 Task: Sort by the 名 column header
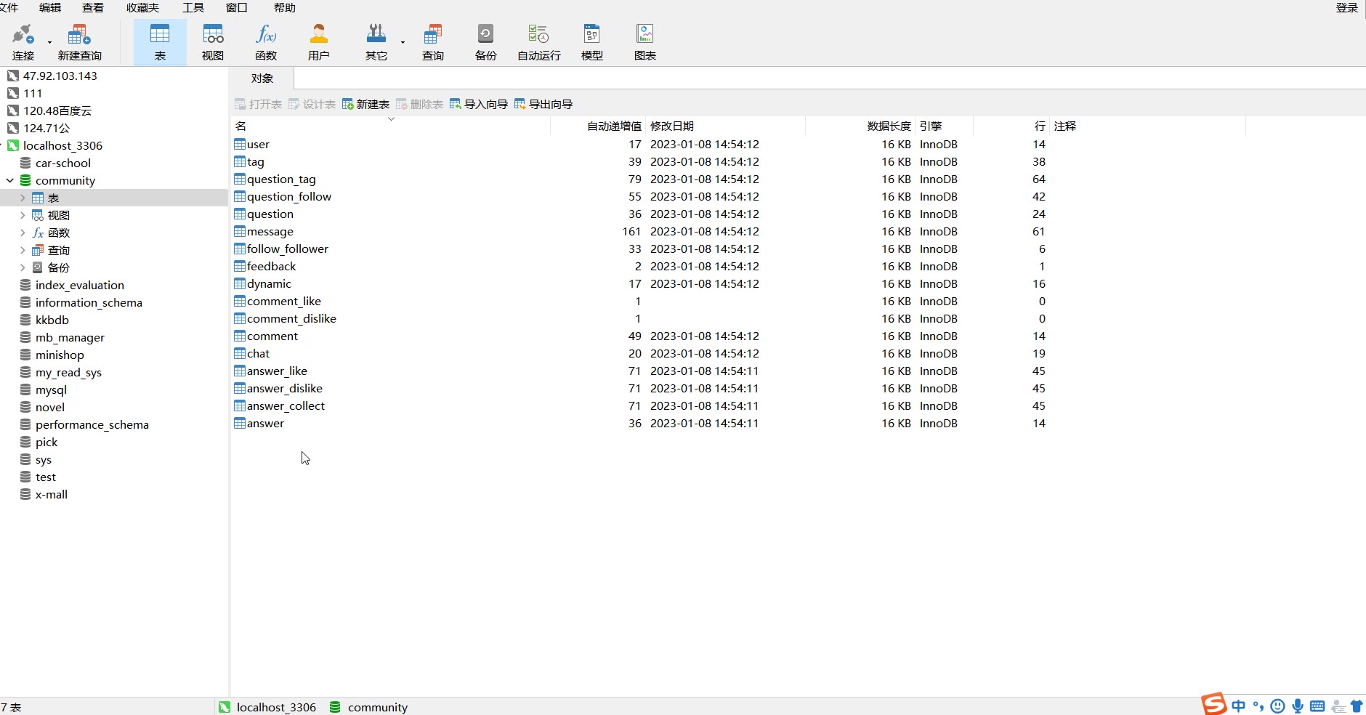(391, 126)
